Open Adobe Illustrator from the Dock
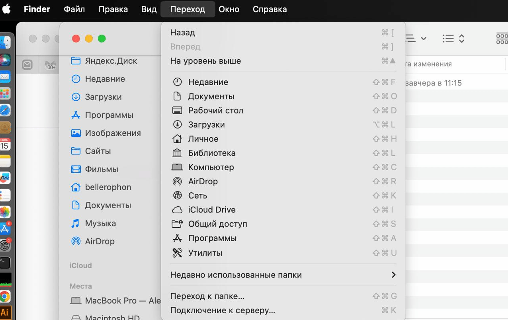508x320 pixels. point(5,313)
